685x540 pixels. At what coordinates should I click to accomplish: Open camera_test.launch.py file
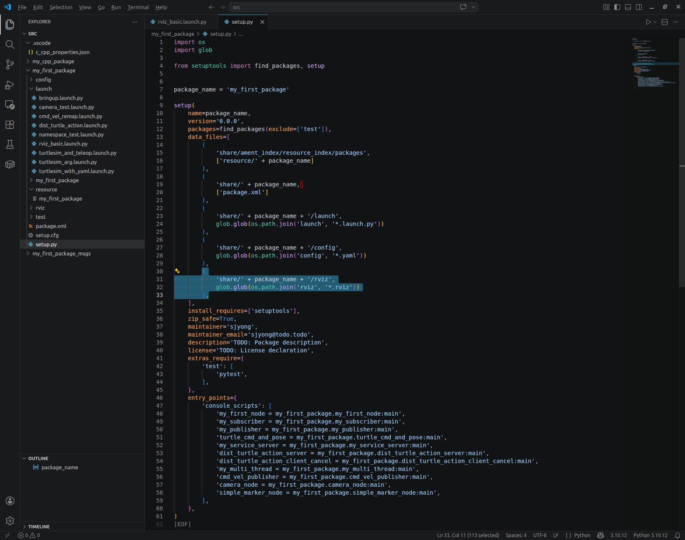66,107
